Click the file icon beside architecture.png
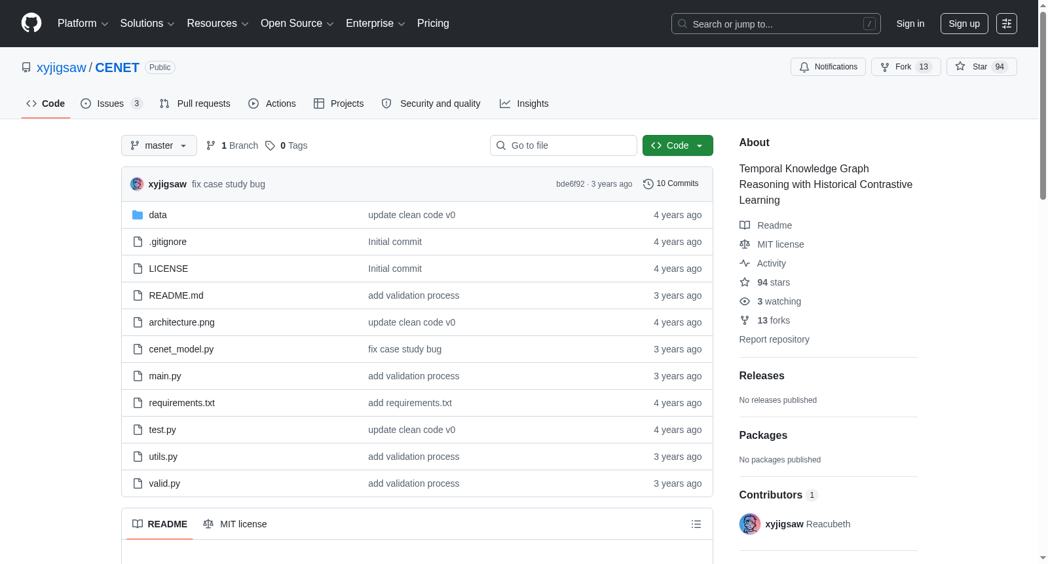This screenshot has height=564, width=1048. [x=138, y=322]
